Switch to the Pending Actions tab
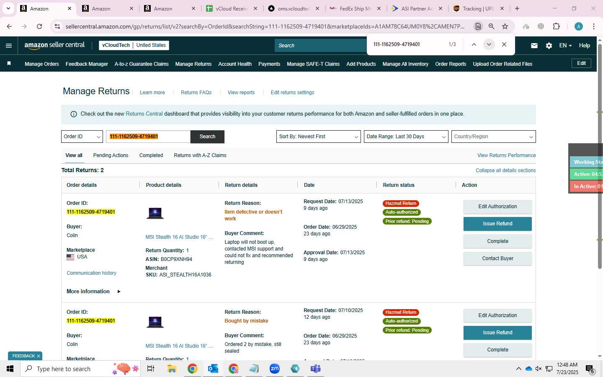This screenshot has width=603, height=377. coord(111,155)
